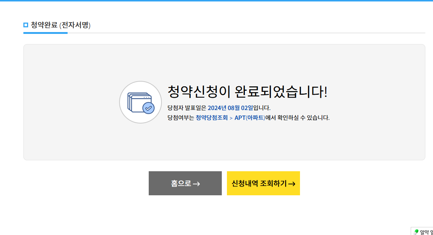
Task: Select the circular completion illustration
Action: pos(140,102)
